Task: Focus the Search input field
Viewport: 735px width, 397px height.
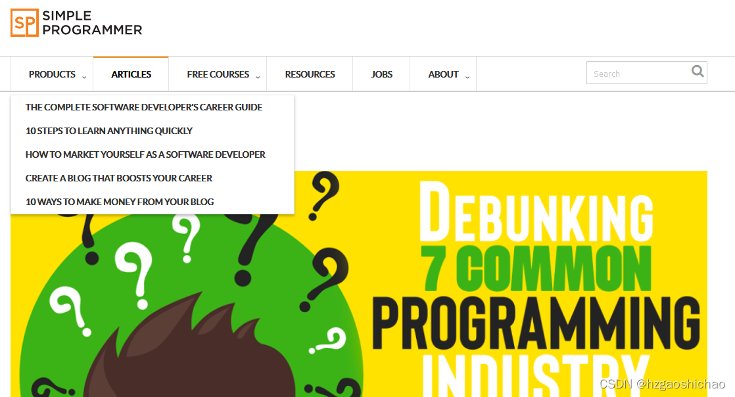Action: 646,73
